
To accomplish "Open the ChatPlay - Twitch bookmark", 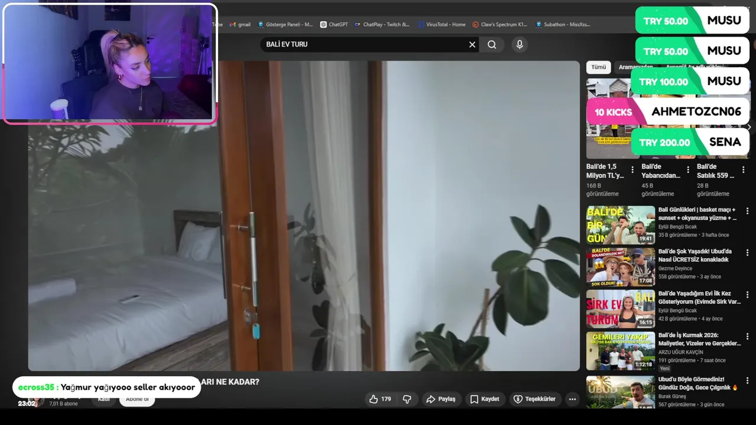I will (382, 25).
